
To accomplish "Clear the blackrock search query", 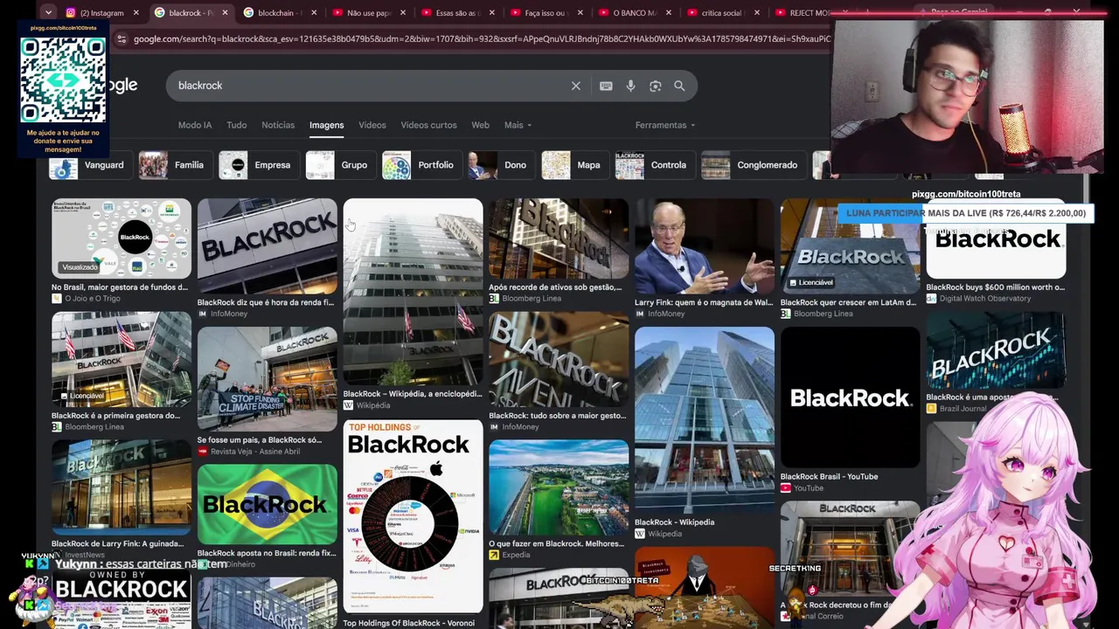I will [576, 86].
